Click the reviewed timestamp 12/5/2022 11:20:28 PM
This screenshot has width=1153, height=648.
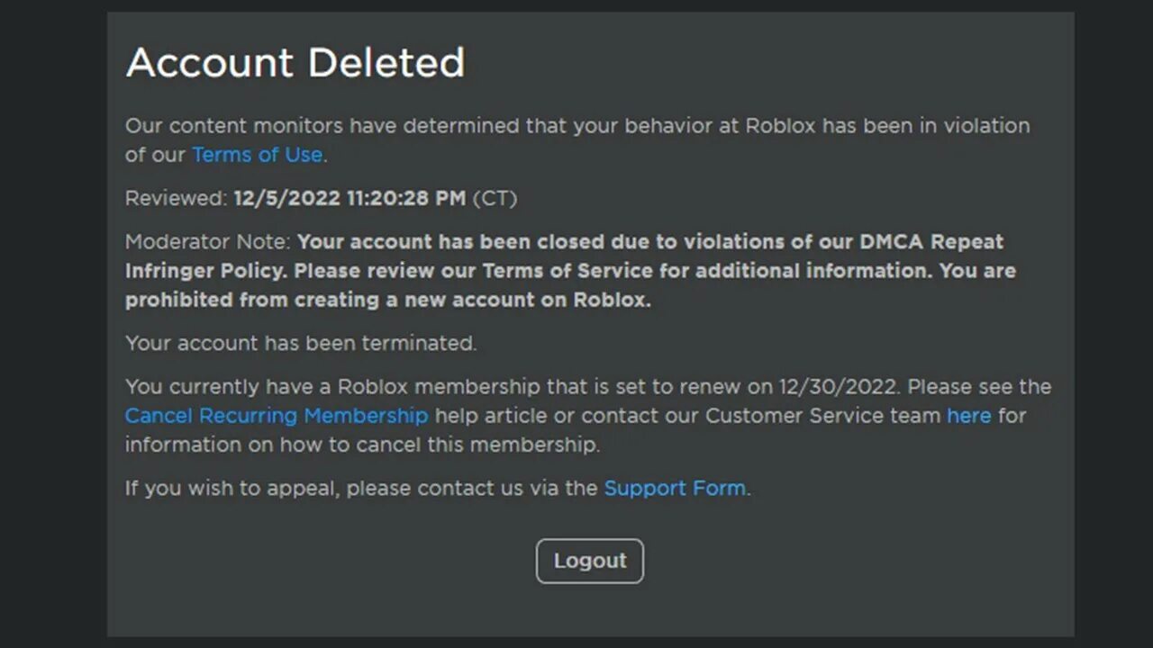coord(350,199)
